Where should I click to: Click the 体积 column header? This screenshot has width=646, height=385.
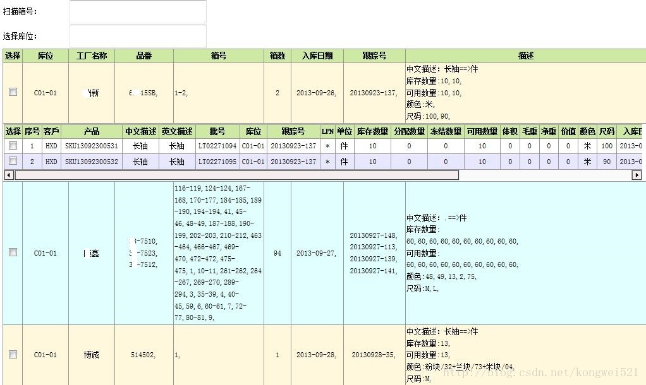510,132
